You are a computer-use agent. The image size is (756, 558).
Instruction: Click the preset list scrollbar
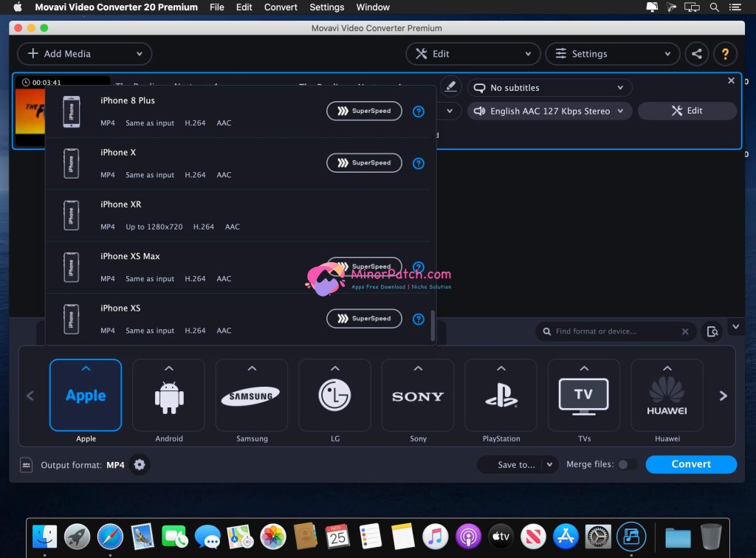pyautogui.click(x=433, y=325)
